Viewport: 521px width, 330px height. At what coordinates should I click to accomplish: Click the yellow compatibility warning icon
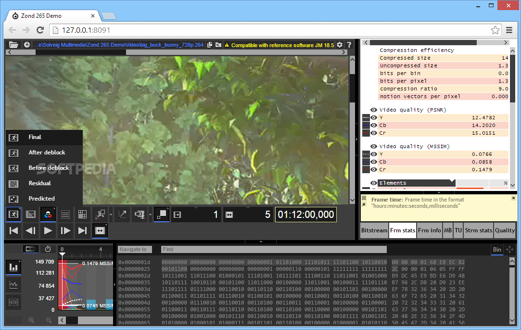pyautogui.click(x=227, y=45)
